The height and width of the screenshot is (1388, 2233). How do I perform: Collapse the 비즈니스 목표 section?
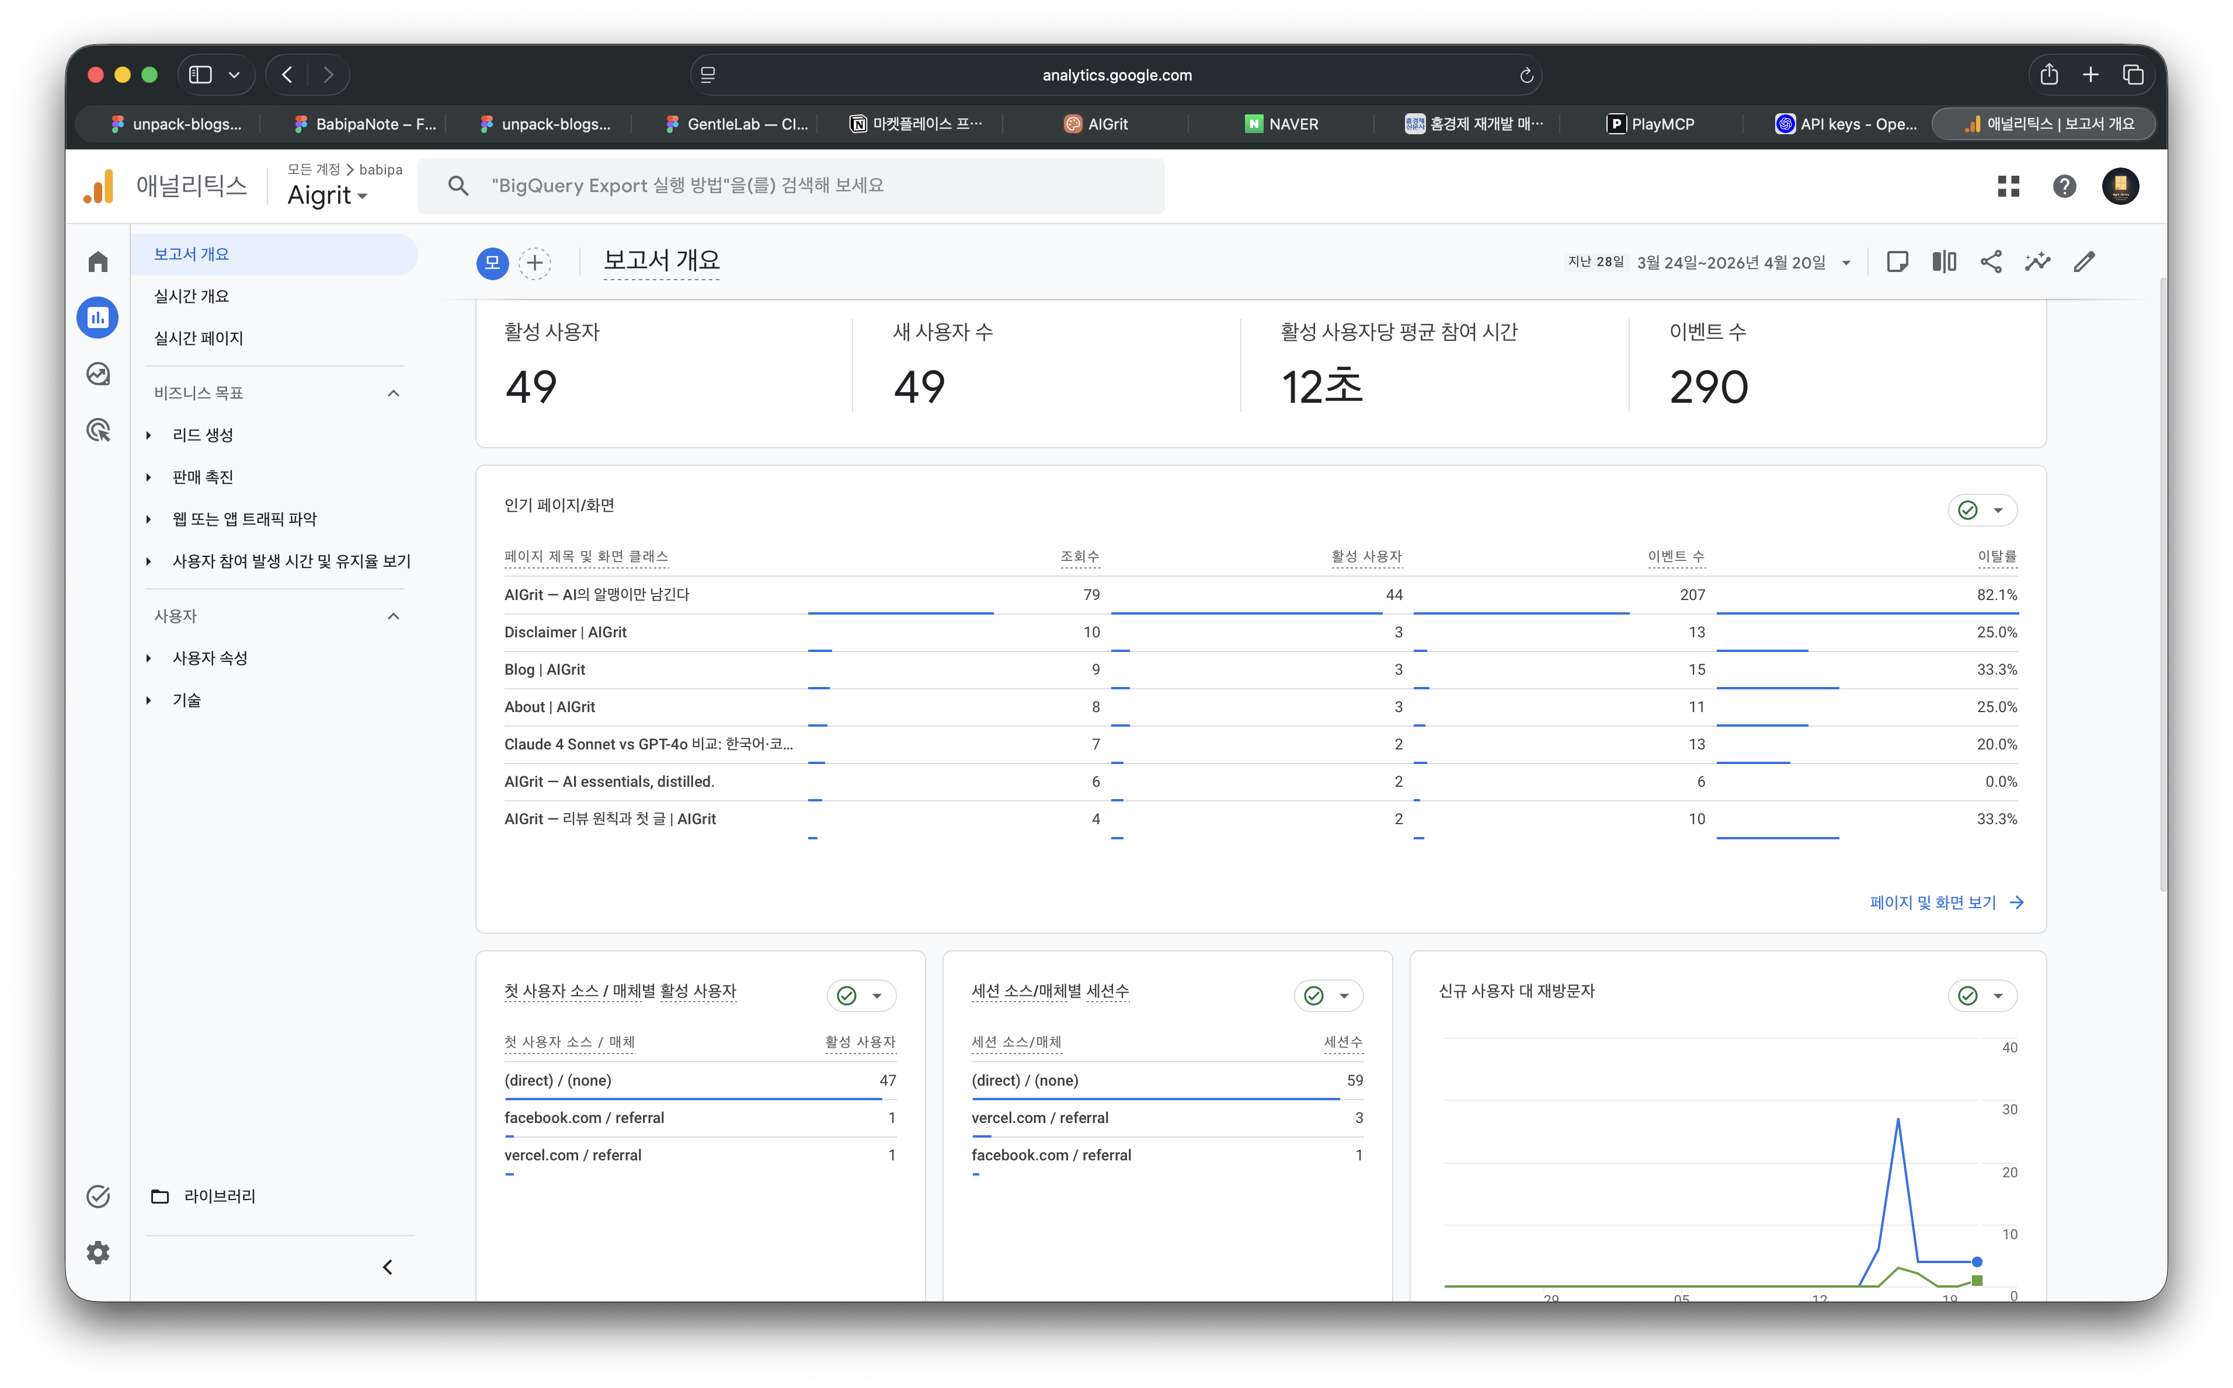394,393
